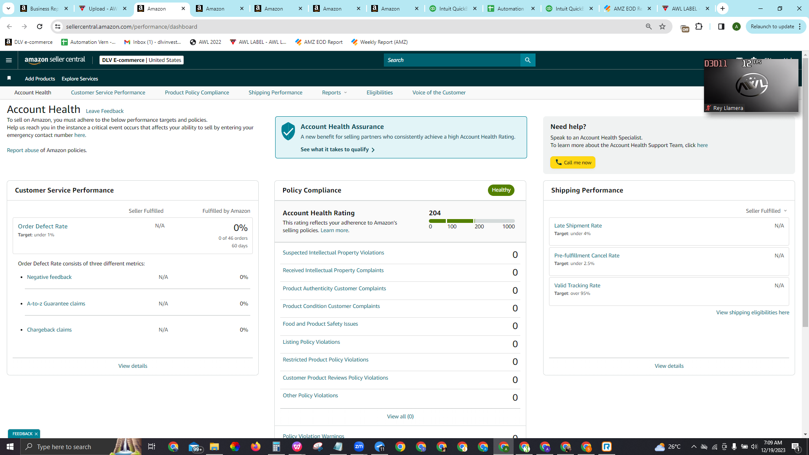
Task: Open the Valid Tracking Rate link
Action: tap(577, 286)
